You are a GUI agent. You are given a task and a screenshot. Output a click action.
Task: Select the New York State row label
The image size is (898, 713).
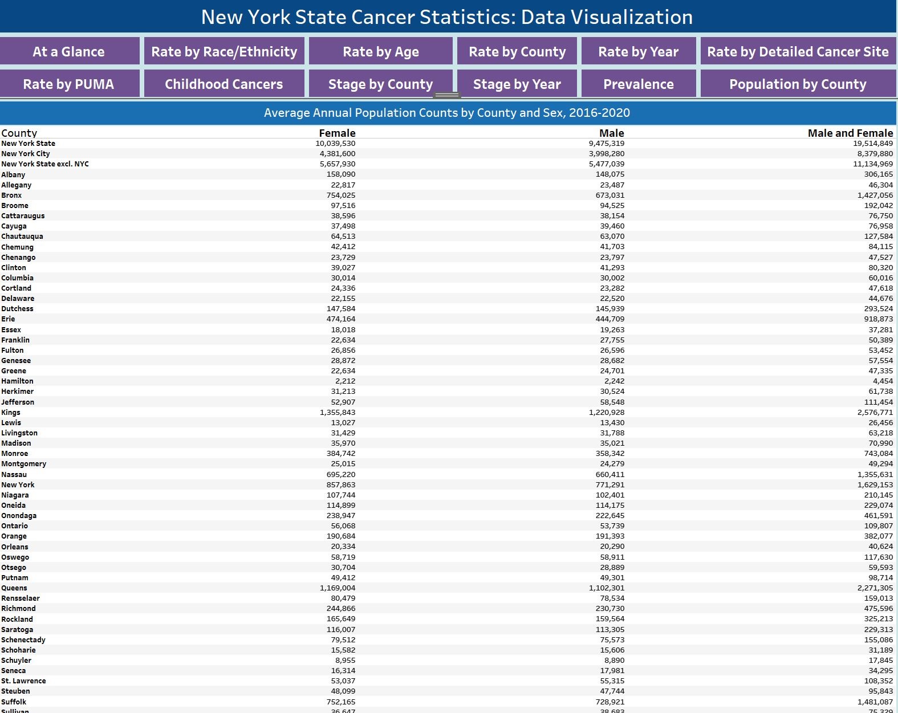pyautogui.click(x=28, y=144)
